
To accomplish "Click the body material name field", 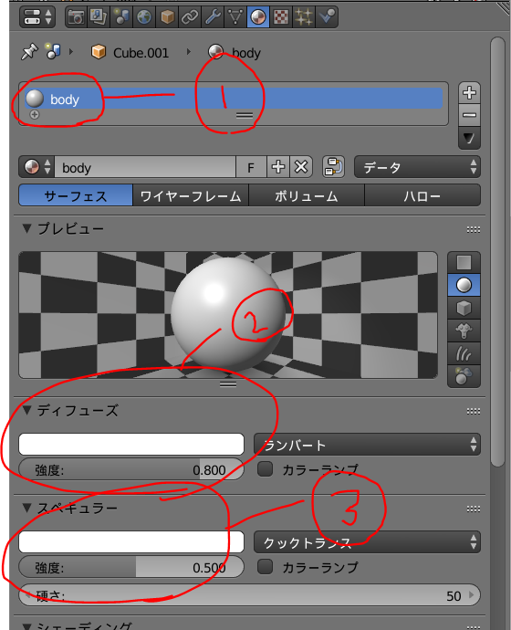I will coord(145,167).
